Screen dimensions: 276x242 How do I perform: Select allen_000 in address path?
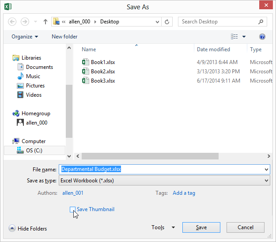pos(79,22)
